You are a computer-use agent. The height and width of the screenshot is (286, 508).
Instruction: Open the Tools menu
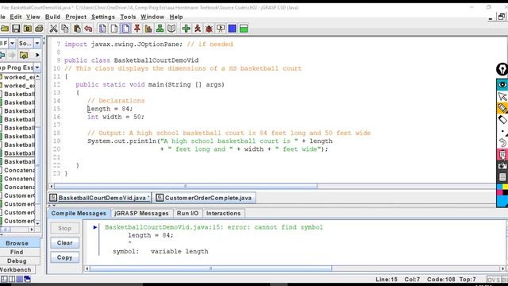coord(128,17)
